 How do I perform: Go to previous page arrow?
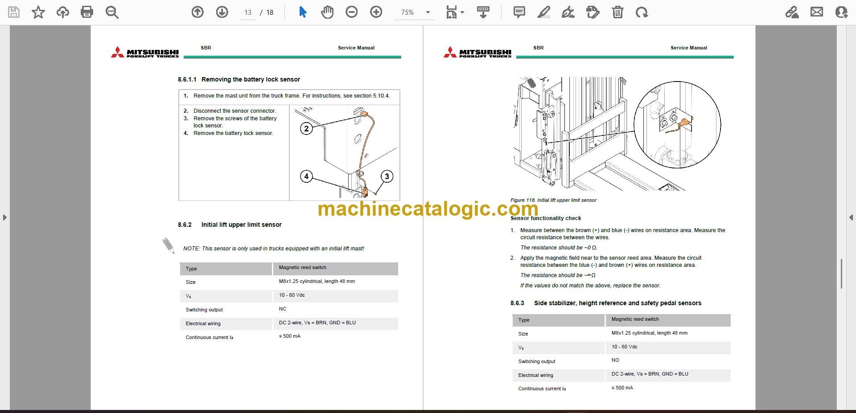tap(198, 12)
